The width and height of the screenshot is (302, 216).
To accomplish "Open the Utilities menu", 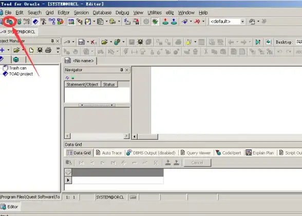I will pos(155,13).
